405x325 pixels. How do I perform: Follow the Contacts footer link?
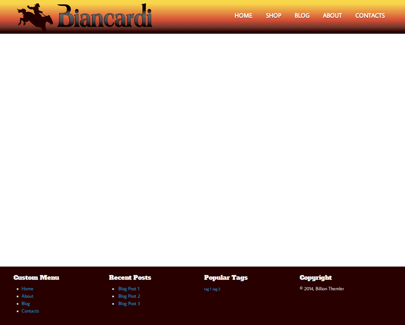click(x=30, y=311)
